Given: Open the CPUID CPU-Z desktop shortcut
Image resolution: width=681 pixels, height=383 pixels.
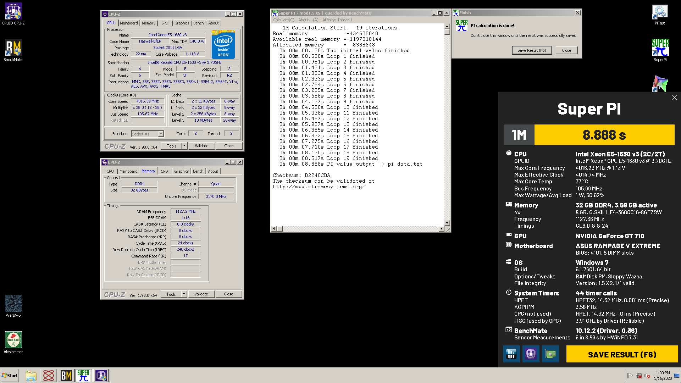Looking at the screenshot, I should pos(13,14).
